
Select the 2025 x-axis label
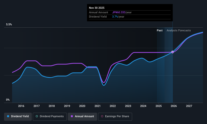pyautogui.click(x=158, y=106)
